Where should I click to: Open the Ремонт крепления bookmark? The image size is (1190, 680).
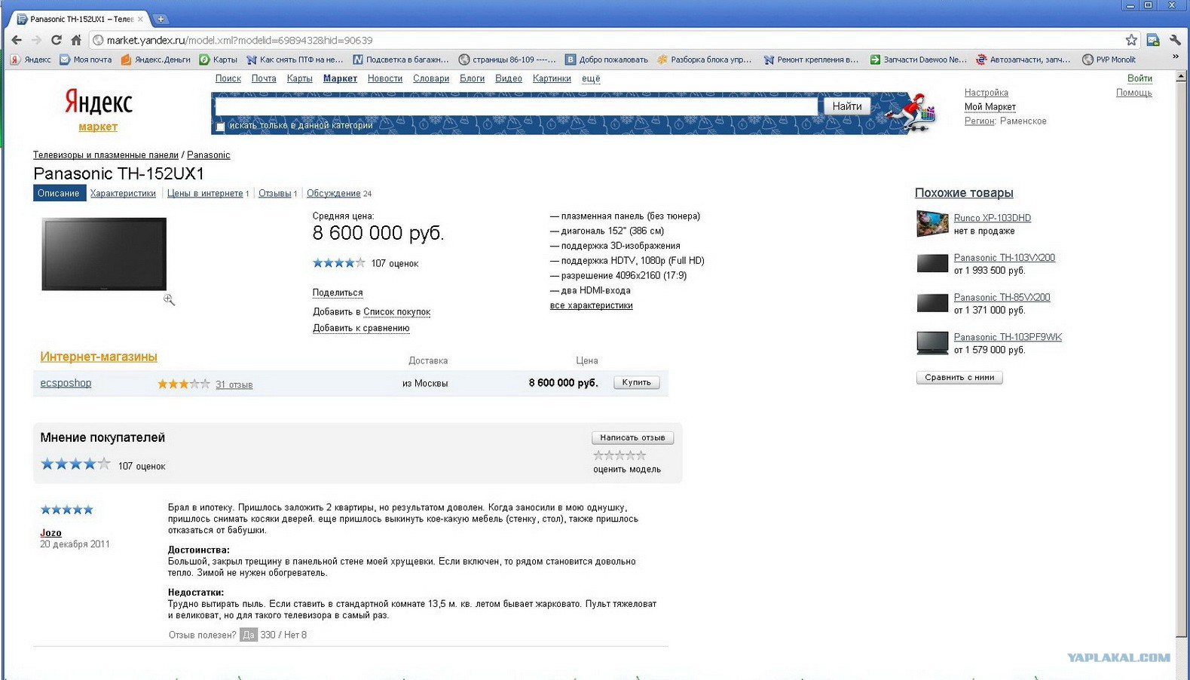[x=811, y=60]
